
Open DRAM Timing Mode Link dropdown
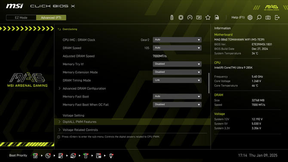[x=177, y=80]
